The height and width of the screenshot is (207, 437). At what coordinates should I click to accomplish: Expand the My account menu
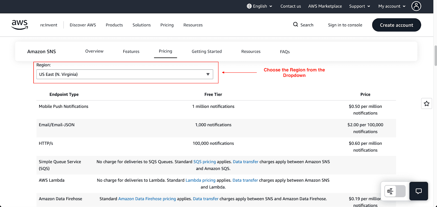coord(392,6)
